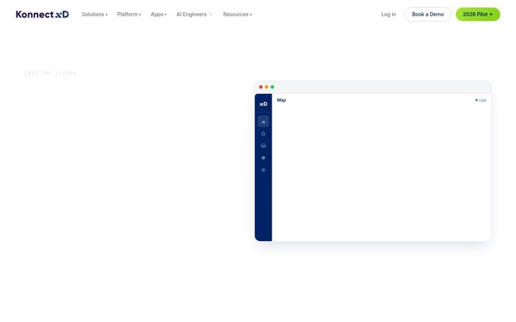Select the active first sidebar icon
The height and width of the screenshot is (322, 516).
click(263, 122)
